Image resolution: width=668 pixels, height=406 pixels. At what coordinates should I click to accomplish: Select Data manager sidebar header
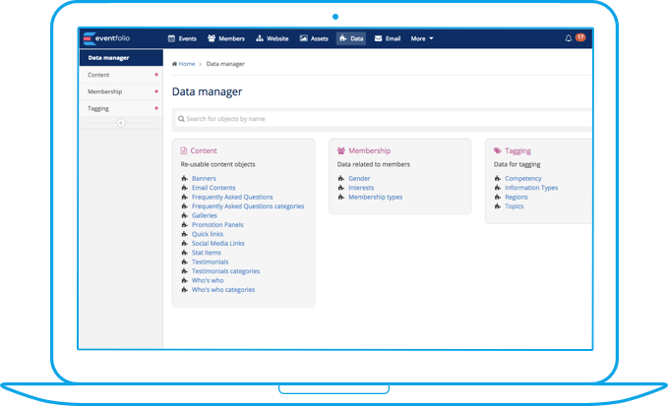(x=121, y=58)
